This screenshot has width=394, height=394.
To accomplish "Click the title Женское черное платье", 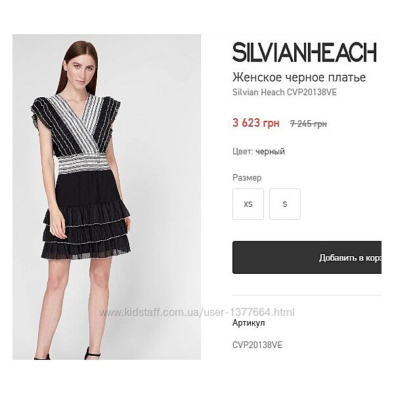I will tap(299, 77).
